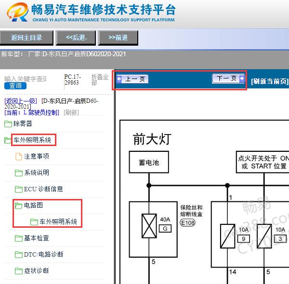Click the E108 connector label
The height and width of the screenshot is (284, 289).
(187, 223)
